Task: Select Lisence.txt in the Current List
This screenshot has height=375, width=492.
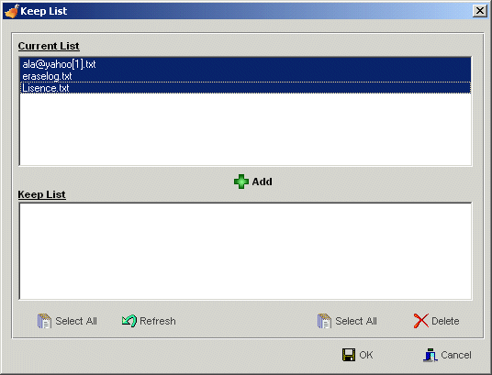Action: coord(245,88)
